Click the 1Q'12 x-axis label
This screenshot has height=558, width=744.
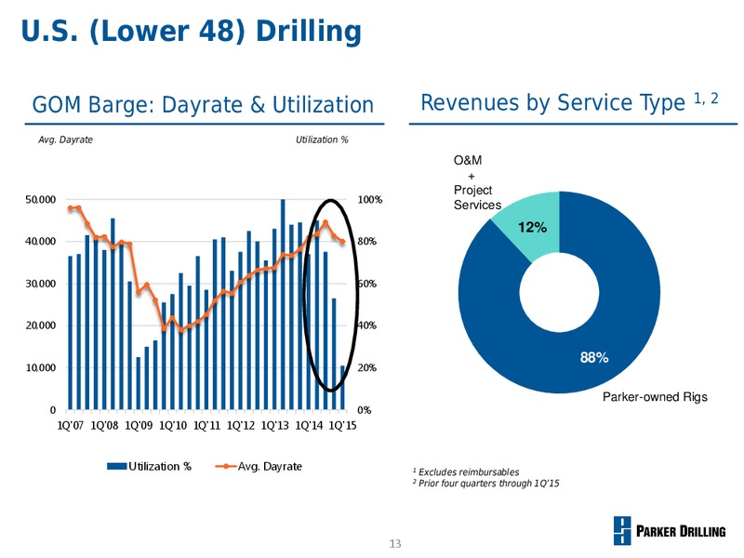point(241,426)
